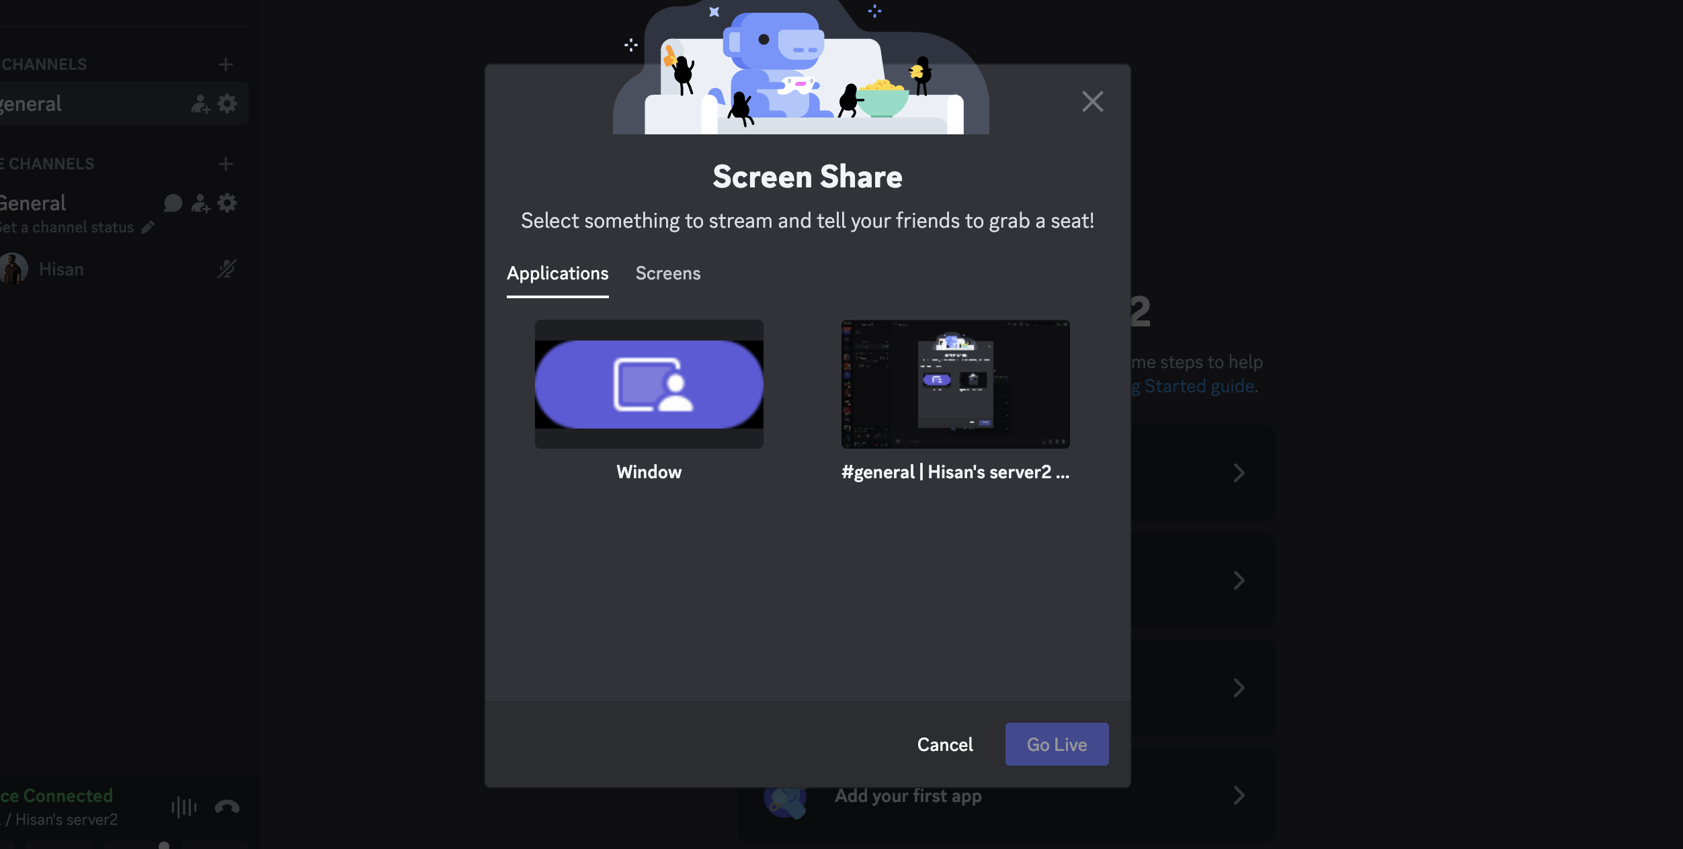This screenshot has height=849, width=1683.
Task: Switch to the Screens tab
Action: (x=667, y=273)
